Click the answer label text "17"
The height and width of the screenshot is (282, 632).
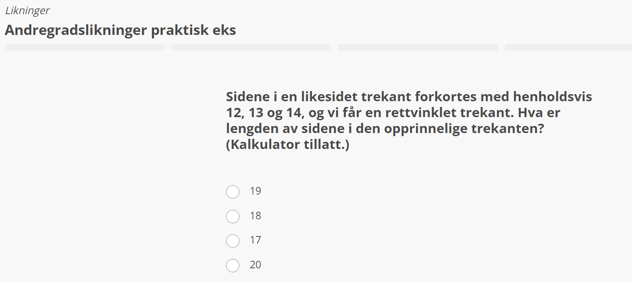pos(255,240)
